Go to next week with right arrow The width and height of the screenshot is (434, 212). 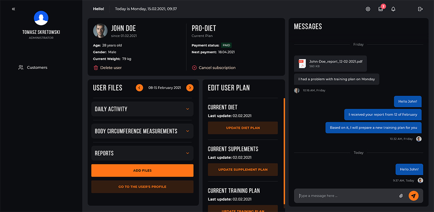[190, 88]
